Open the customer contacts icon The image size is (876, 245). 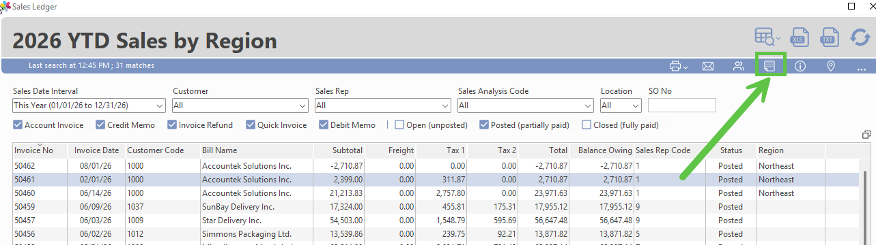[739, 66]
